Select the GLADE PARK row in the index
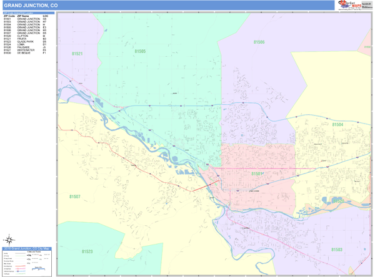Image resolution: width=375 pixels, height=277 pixels. coord(25,42)
